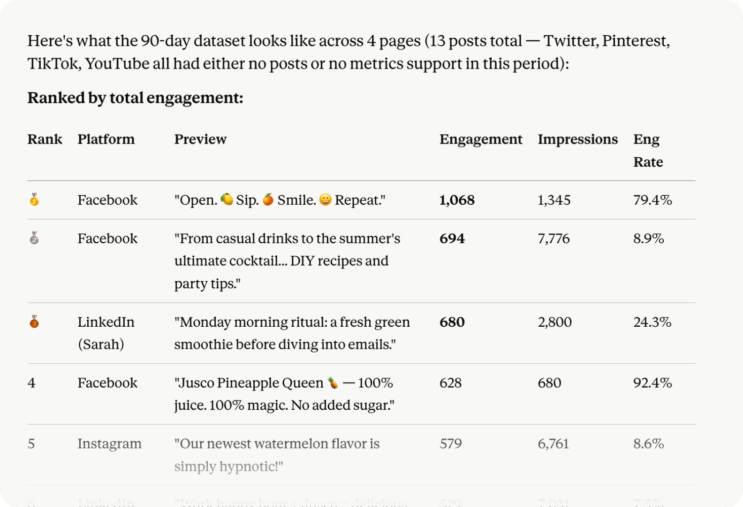Image resolution: width=743 pixels, height=507 pixels.
Task: Select the bold 1,068 engagement value
Action: click(457, 200)
